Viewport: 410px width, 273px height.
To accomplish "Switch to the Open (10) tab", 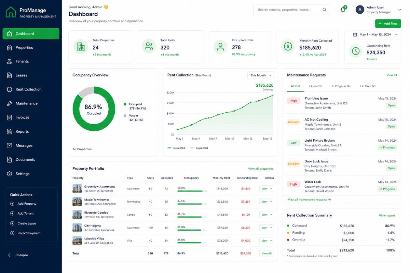I will click(316, 86).
